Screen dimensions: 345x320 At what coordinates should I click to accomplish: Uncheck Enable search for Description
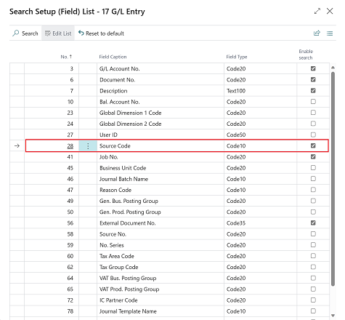(x=313, y=91)
